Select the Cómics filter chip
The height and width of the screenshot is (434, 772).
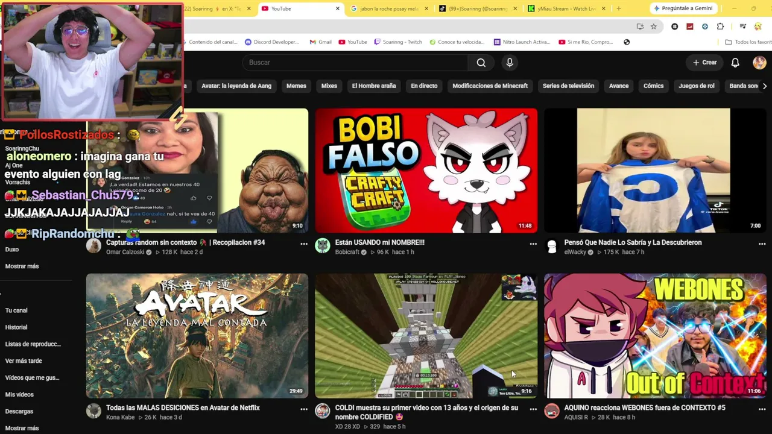click(653, 86)
